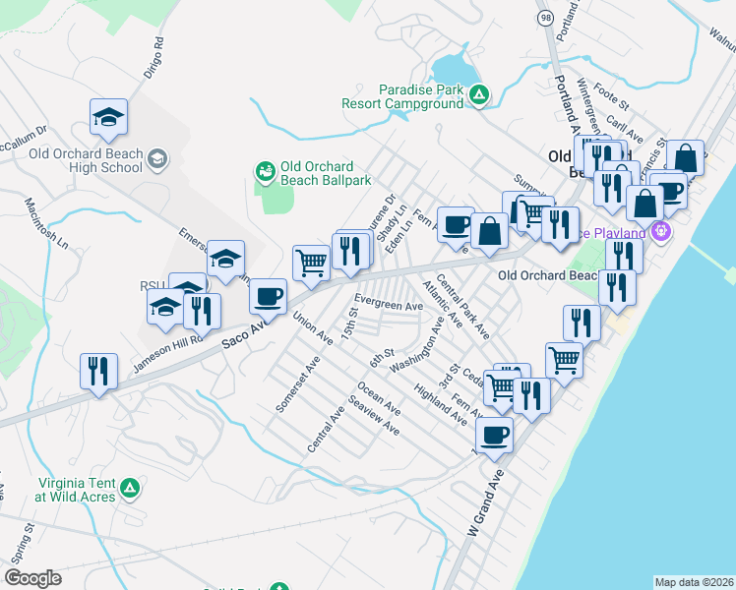Click the Map data ©2026 attribution text

[695, 582]
